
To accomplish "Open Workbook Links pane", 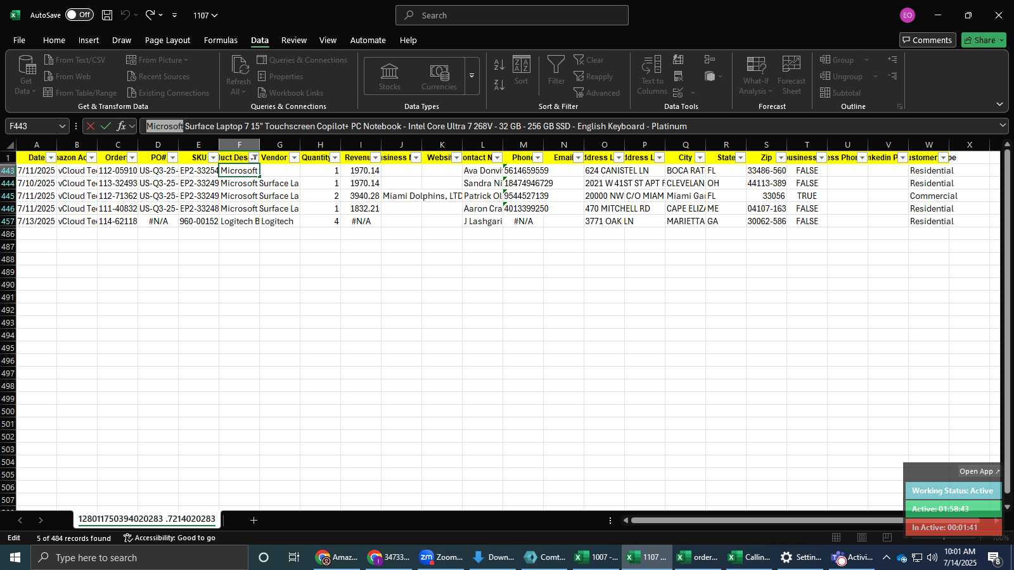I will (290, 92).
